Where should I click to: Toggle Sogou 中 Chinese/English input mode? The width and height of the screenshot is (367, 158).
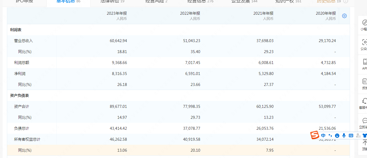click(323, 135)
